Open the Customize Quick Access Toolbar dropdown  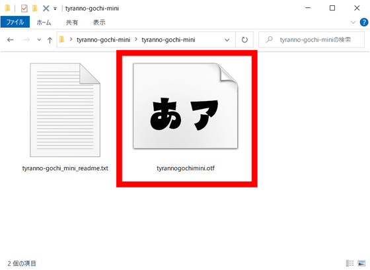[55, 9]
